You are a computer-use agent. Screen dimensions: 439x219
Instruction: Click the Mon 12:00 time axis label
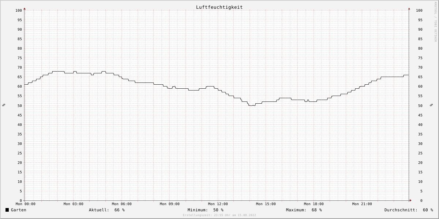pyautogui.click(x=218, y=204)
